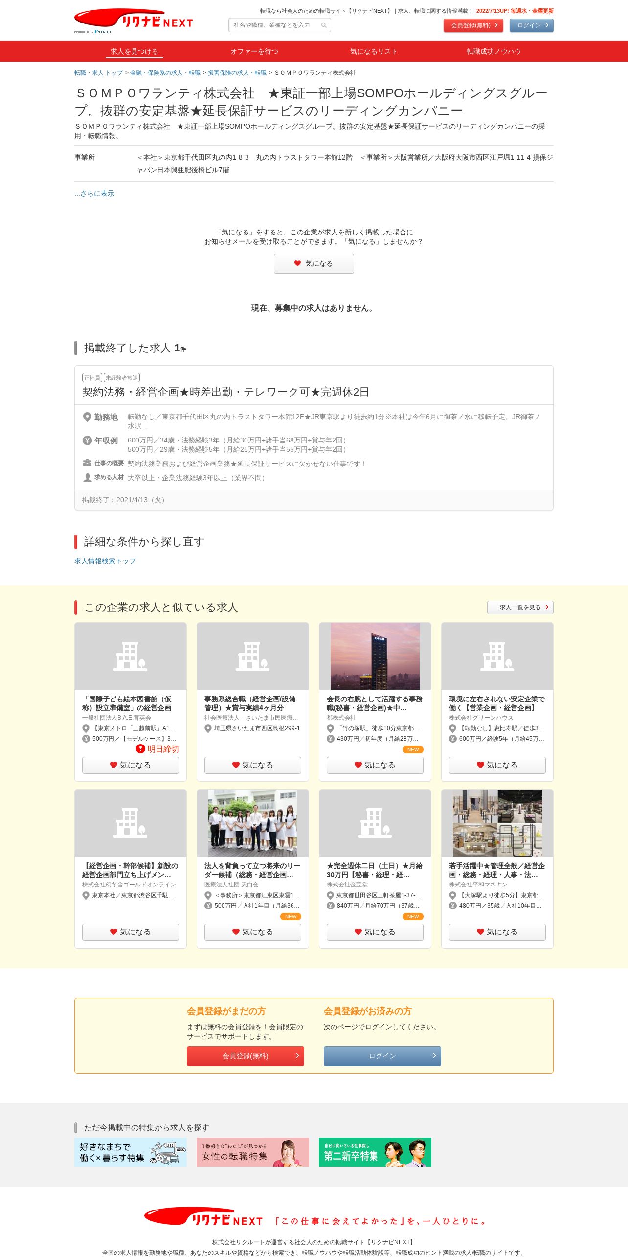Viewport: 628px width, 1257px height.
Task: Toggle 気になる on 会長の右腕 card
Action: pos(375,765)
